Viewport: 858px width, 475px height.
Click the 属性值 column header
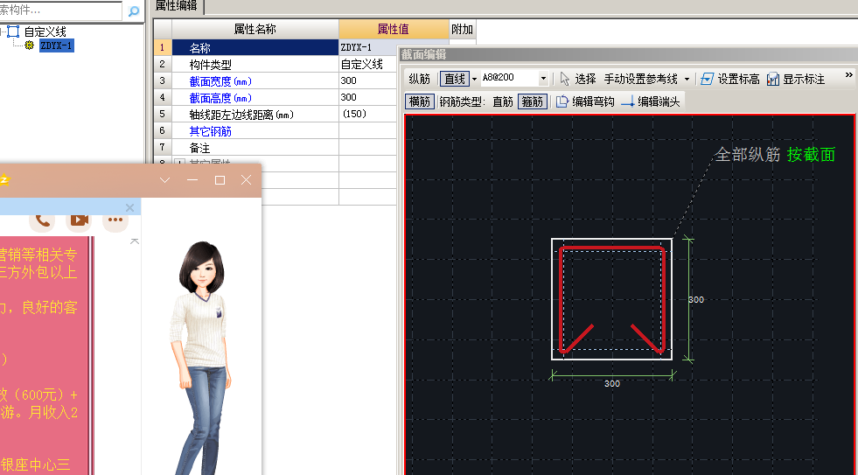tap(394, 29)
